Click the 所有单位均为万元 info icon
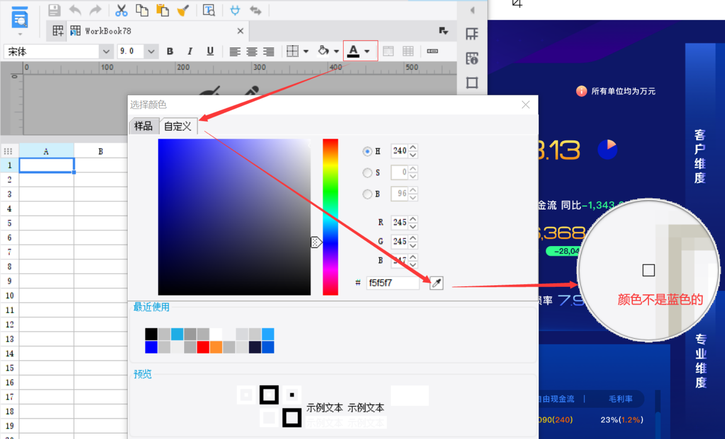 [581, 91]
